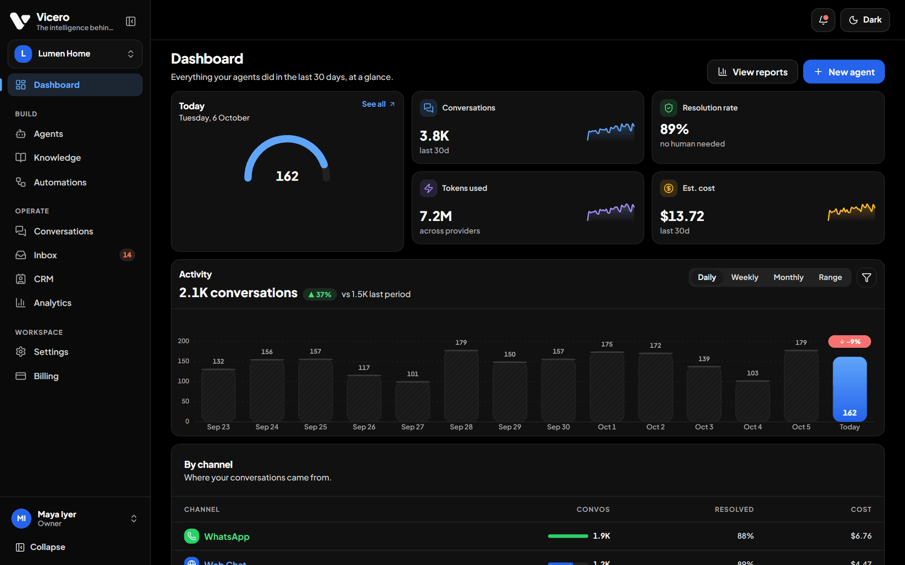Open notifications bell icon
Screen dimensions: 905x565
coord(823,20)
